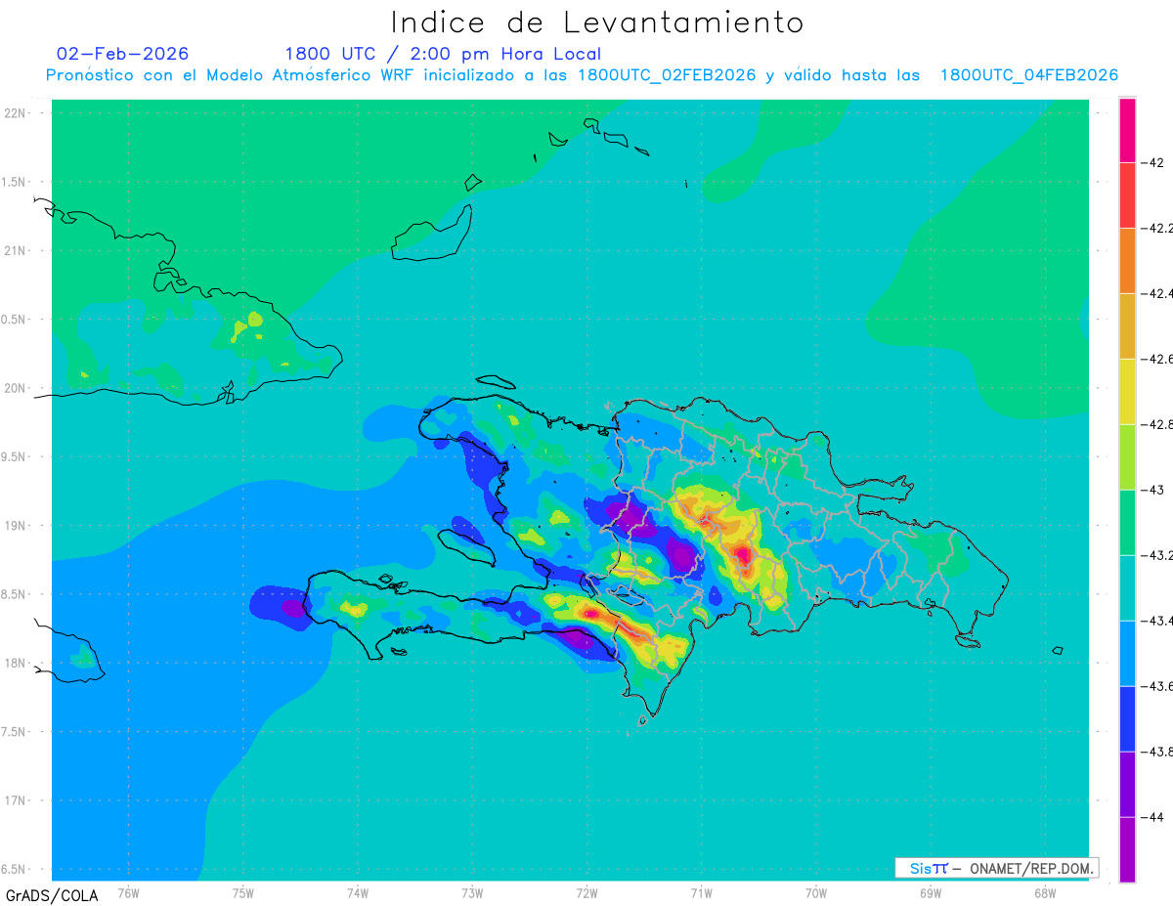
Task: Click the pink top segment of the colorbar
Action: pos(1127,129)
